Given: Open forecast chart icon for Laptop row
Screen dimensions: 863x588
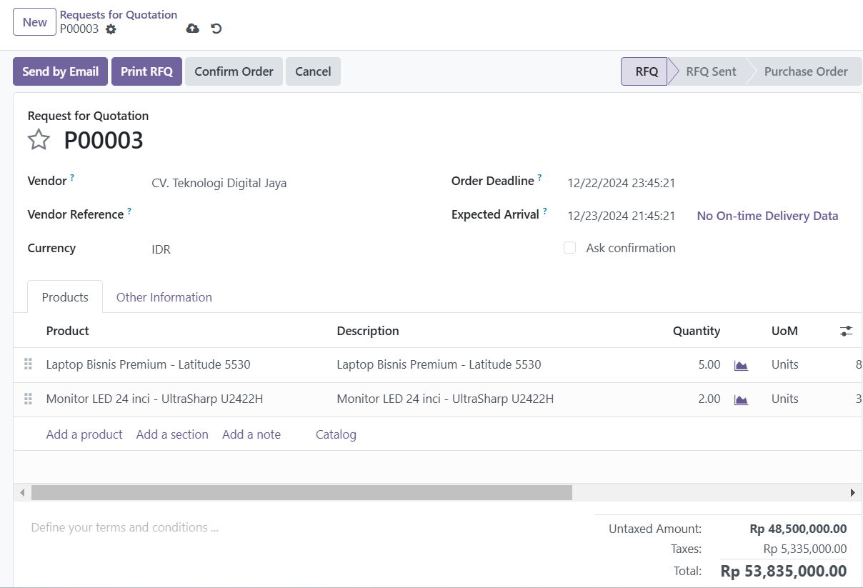Looking at the screenshot, I should [x=741, y=365].
